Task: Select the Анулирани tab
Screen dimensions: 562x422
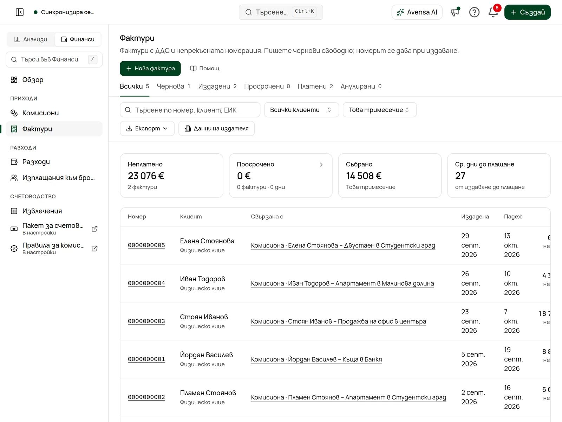Action: 361,87
